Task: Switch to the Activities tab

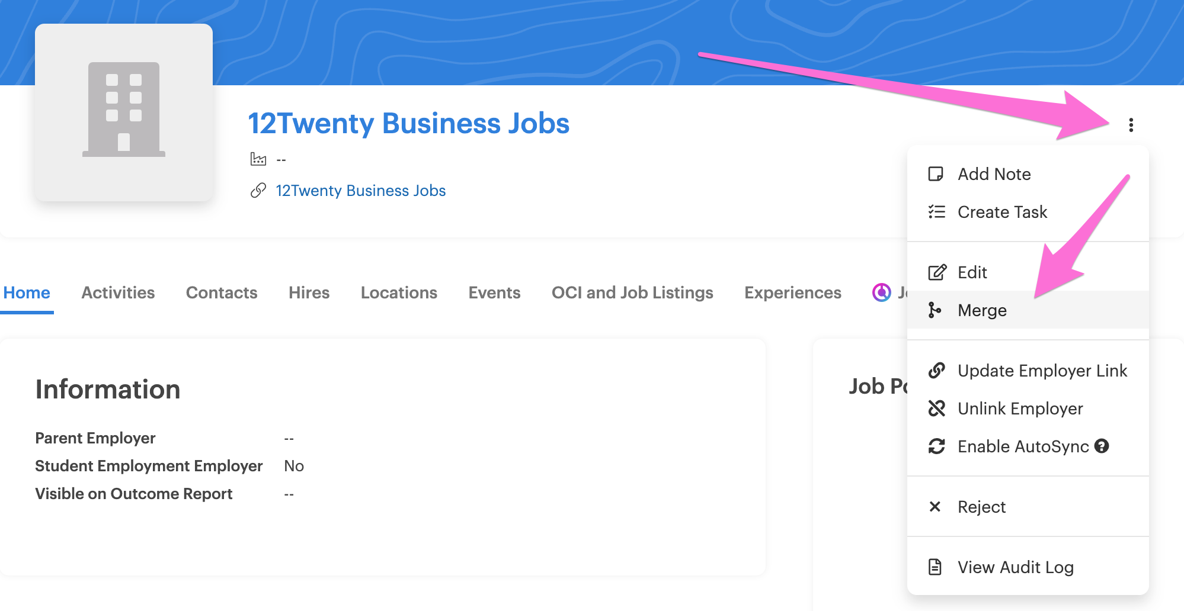Action: 118,292
